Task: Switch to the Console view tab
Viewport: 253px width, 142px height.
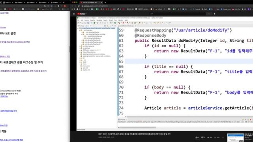Action: [122, 120]
